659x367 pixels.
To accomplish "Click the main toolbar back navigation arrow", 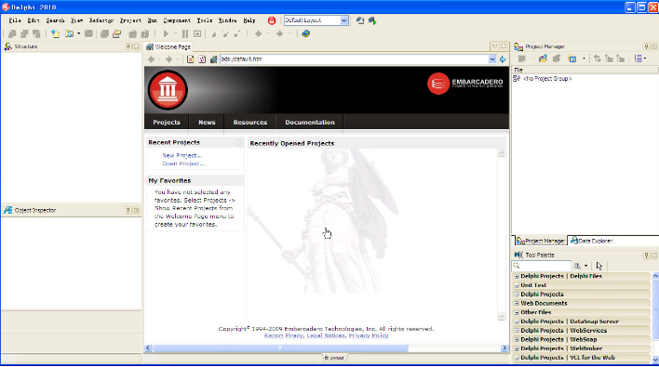I will point(259,34).
